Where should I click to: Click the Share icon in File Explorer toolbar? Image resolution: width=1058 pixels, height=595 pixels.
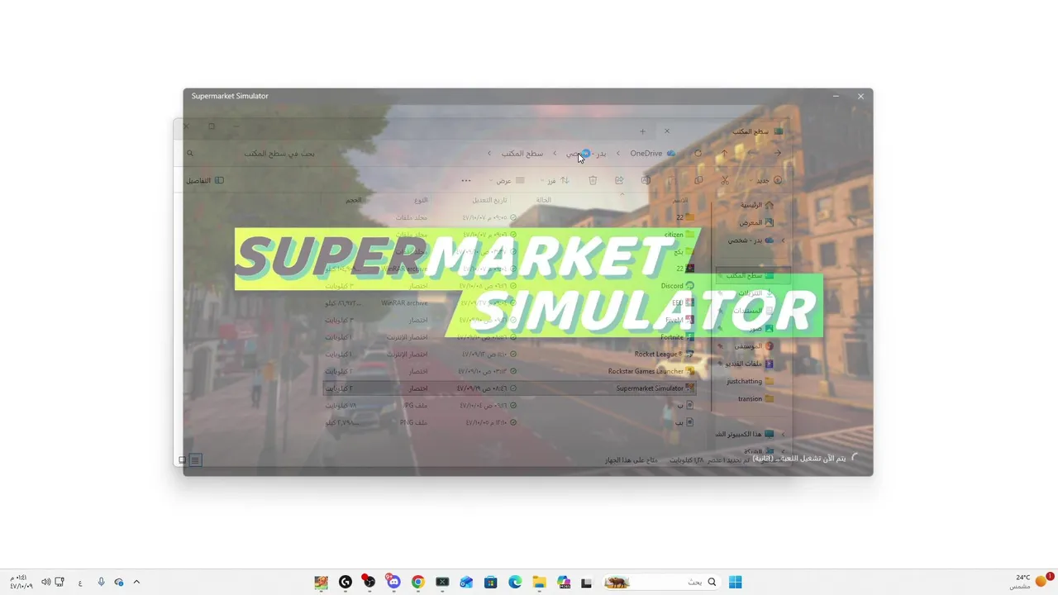point(619,180)
